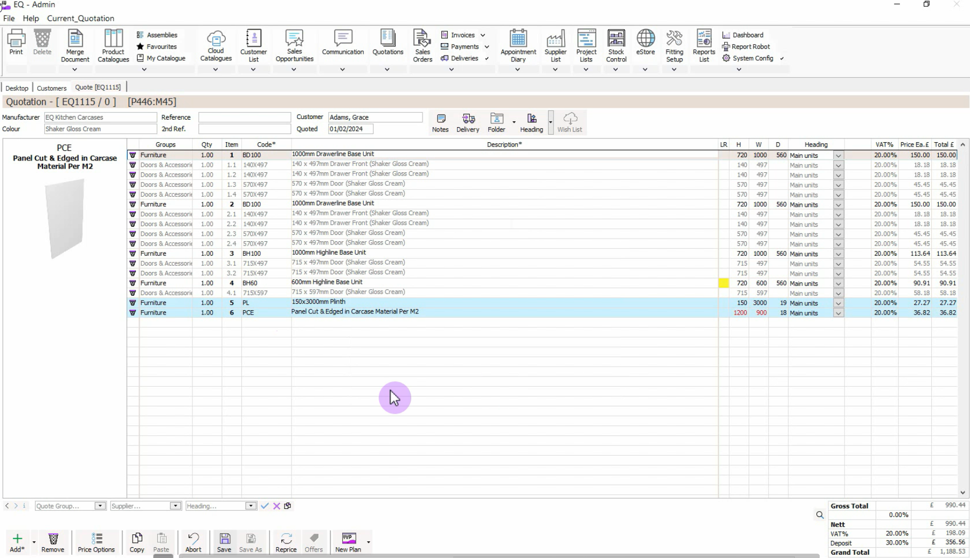Open My Catalogue

point(161,58)
